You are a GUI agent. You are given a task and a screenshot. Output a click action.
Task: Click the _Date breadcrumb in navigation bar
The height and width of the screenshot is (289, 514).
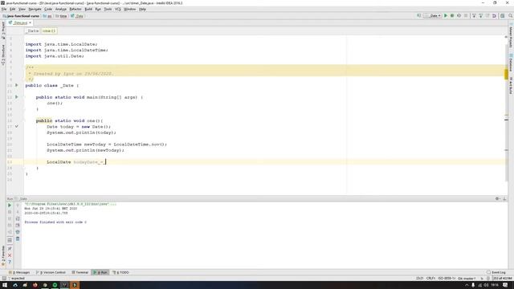(77, 16)
